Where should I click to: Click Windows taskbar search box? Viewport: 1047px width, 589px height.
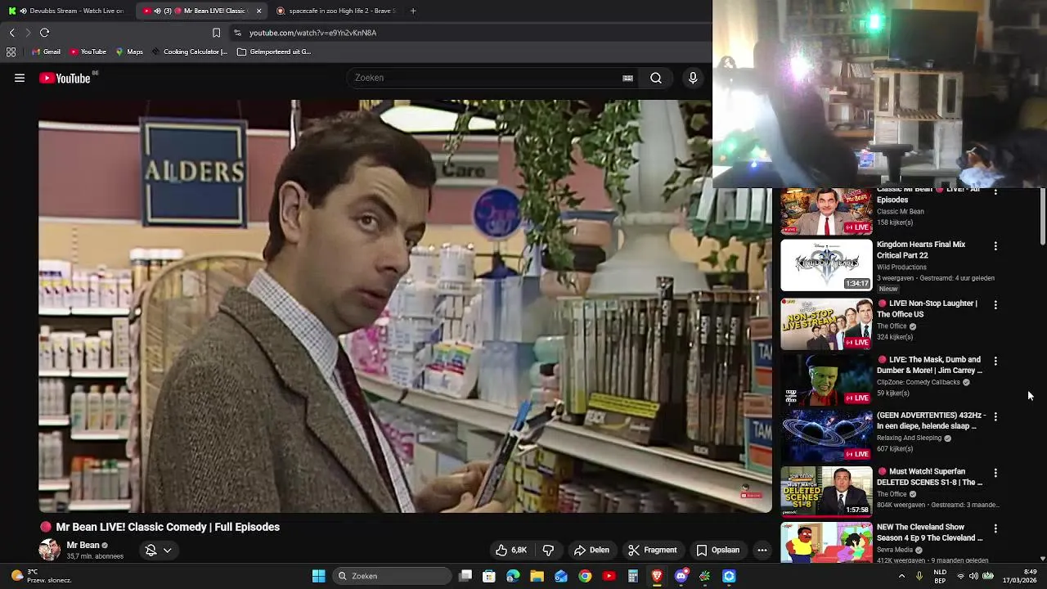pyautogui.click(x=393, y=576)
